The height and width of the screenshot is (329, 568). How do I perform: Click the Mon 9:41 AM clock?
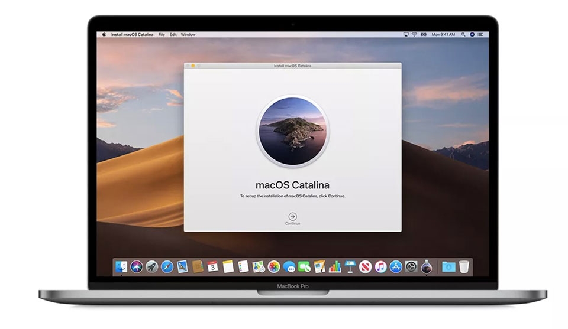[x=443, y=35]
